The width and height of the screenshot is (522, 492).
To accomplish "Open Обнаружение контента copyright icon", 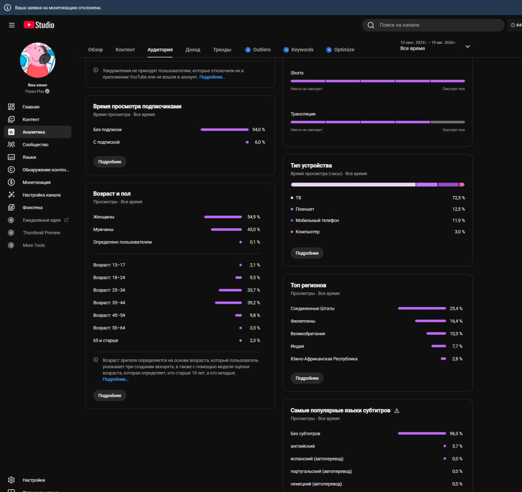I will (11, 169).
